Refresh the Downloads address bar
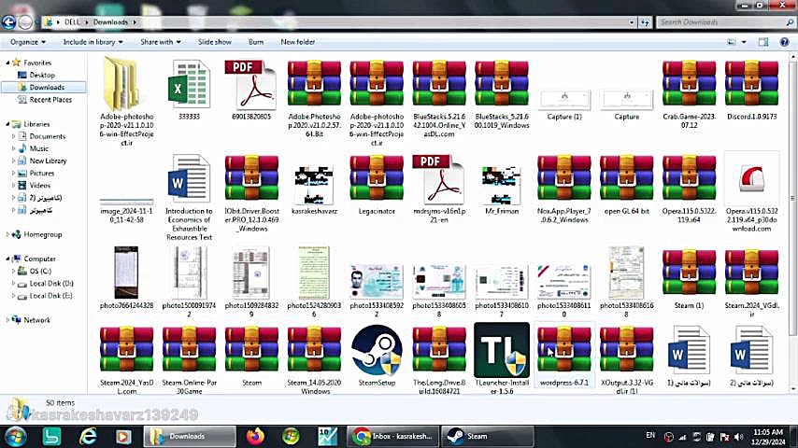This screenshot has height=448, width=798. pos(646,22)
